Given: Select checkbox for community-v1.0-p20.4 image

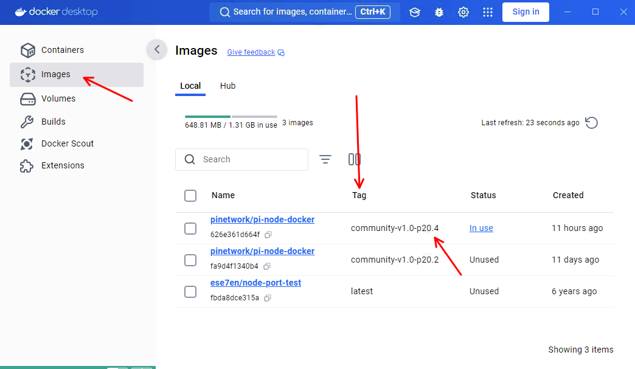Looking at the screenshot, I should (190, 229).
